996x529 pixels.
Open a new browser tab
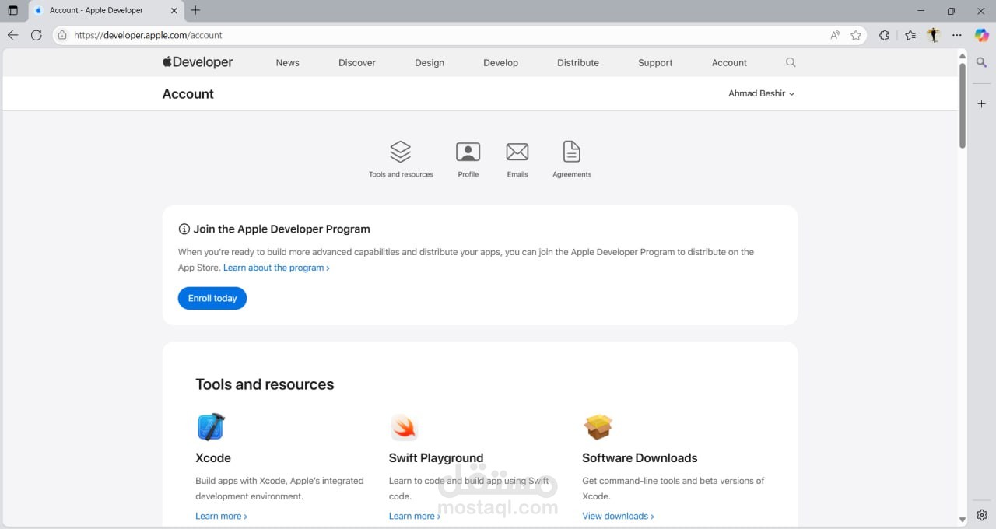[x=195, y=10]
